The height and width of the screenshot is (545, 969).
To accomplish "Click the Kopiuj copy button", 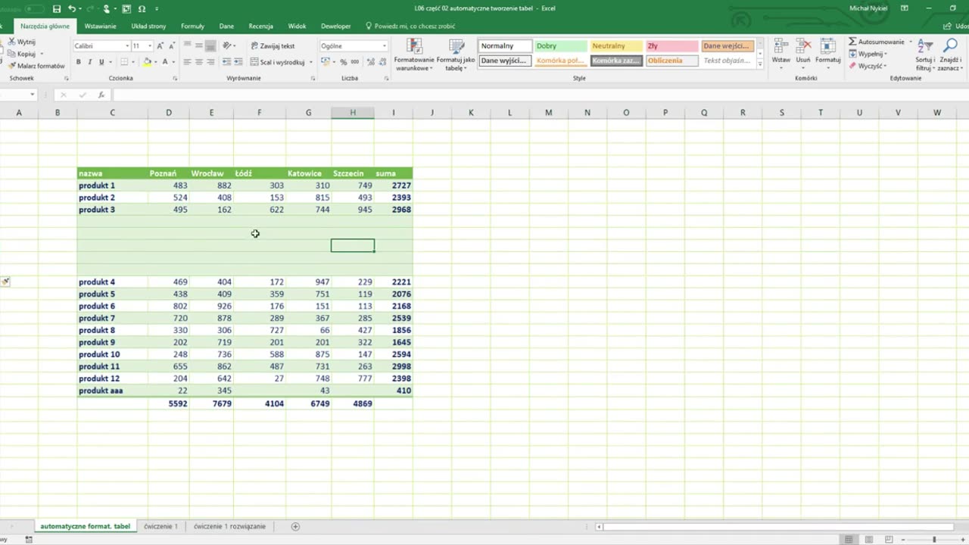I will (21, 54).
